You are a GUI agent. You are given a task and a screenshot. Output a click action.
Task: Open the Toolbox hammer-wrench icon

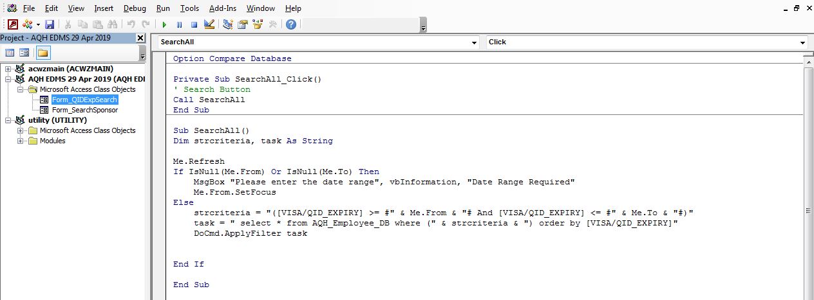[x=272, y=24]
